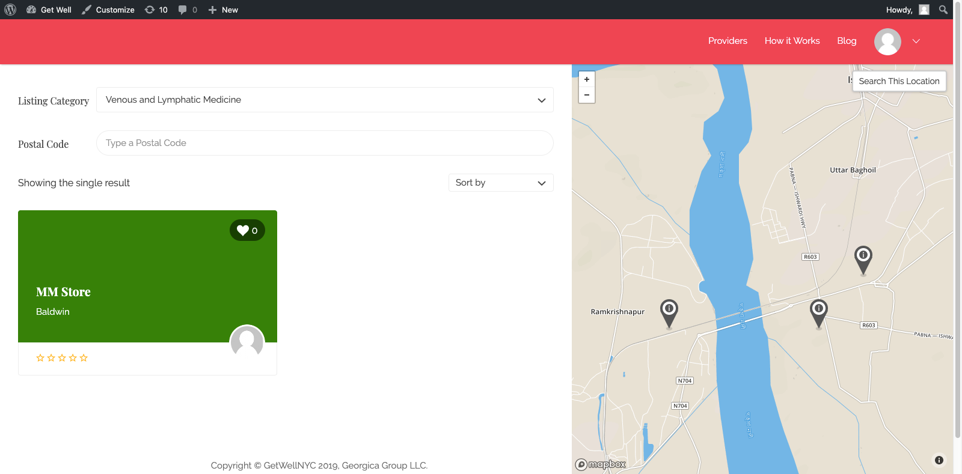Open the Providers menu item
Viewport: 962px width, 474px height.
[728, 41]
